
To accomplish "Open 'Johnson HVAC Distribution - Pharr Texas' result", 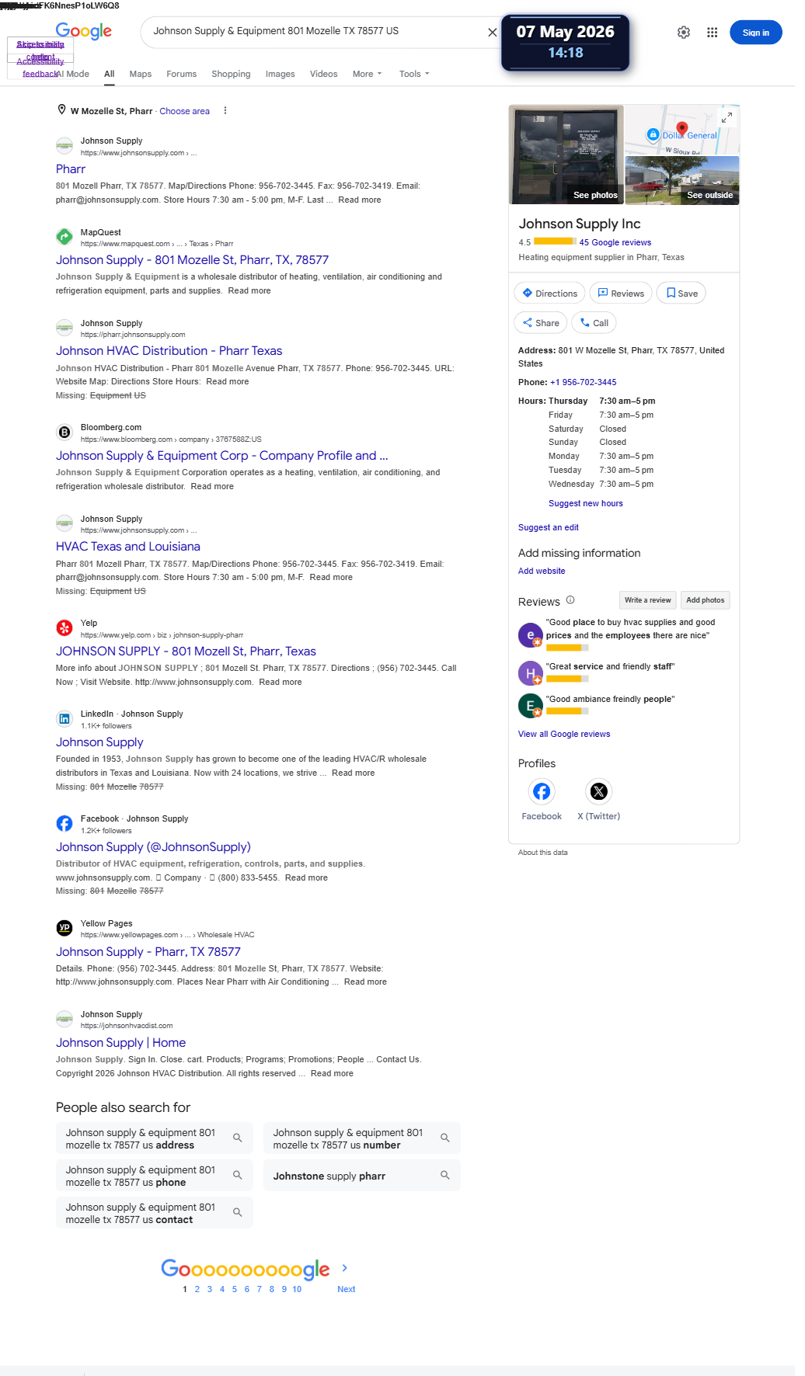I will [169, 351].
